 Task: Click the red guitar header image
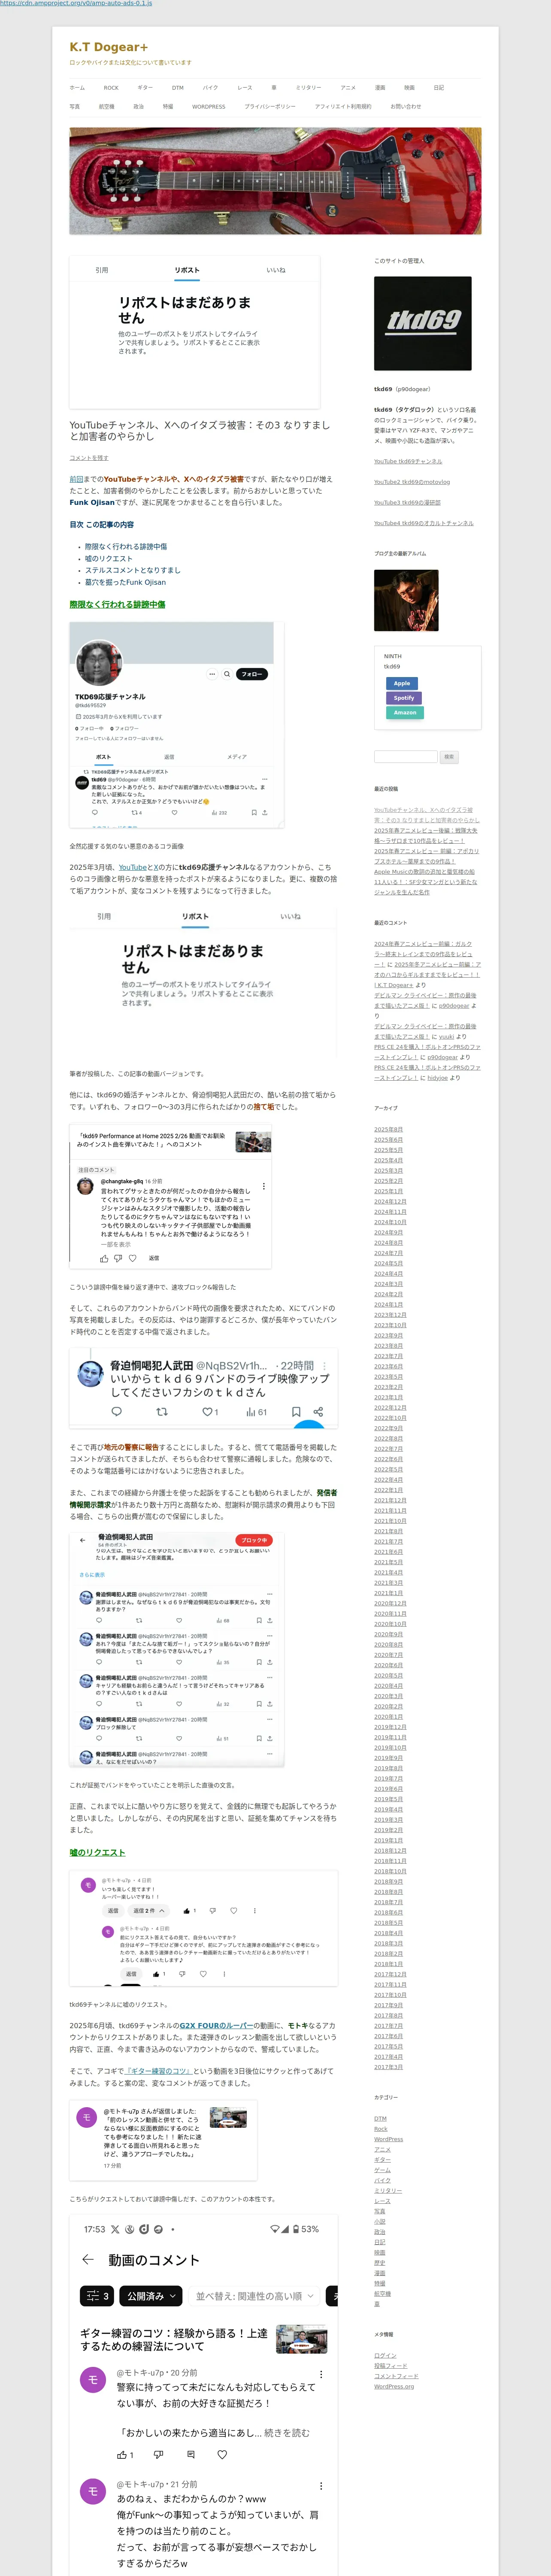click(x=275, y=181)
